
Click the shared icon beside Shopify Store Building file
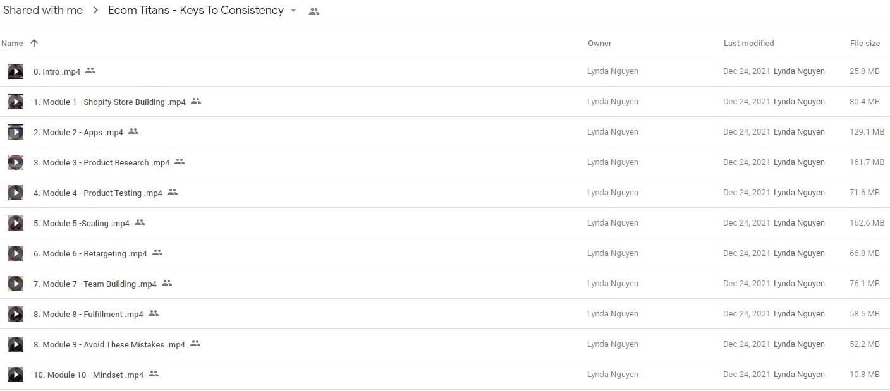[196, 101]
